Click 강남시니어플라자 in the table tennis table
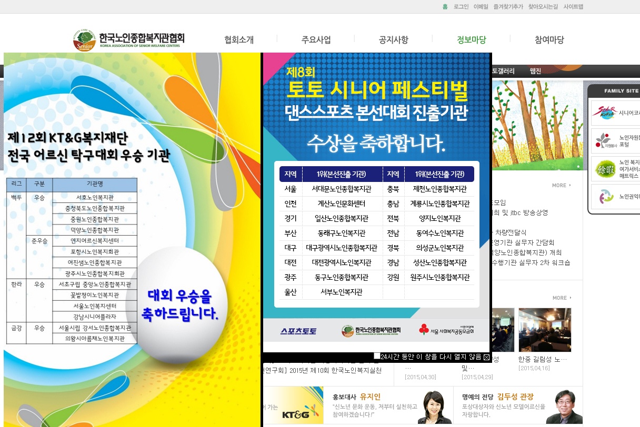Viewport: 640px width, 427px height. click(x=95, y=317)
